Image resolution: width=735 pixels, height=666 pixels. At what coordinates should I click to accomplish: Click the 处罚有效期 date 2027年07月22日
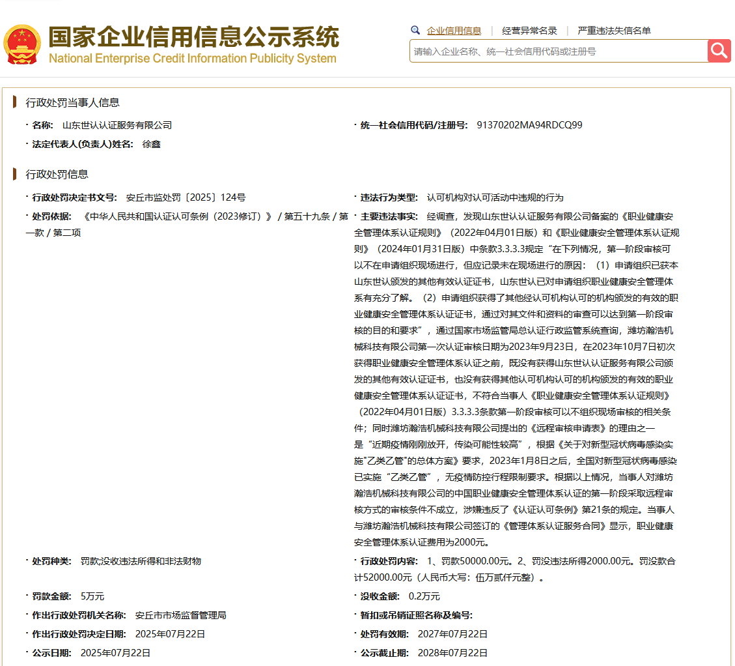pyautogui.click(x=453, y=634)
